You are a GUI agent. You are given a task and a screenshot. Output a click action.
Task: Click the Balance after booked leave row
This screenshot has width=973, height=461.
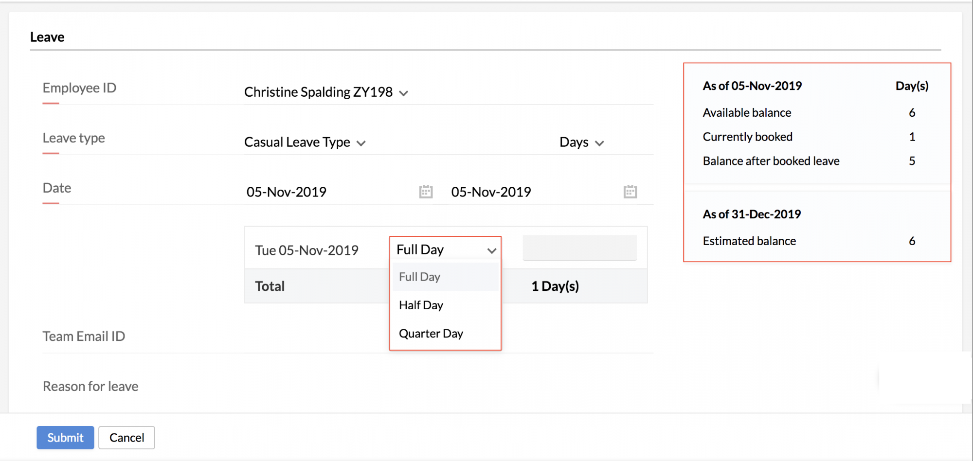[809, 161]
